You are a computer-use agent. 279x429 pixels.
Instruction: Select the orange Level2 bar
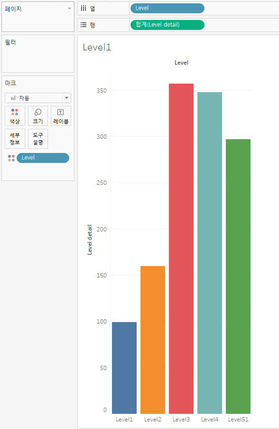(x=153, y=340)
